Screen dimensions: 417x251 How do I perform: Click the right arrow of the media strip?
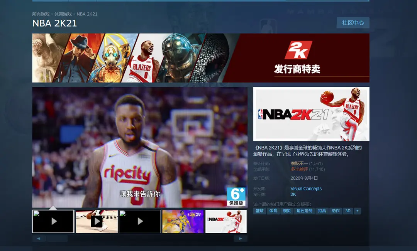tap(241, 239)
